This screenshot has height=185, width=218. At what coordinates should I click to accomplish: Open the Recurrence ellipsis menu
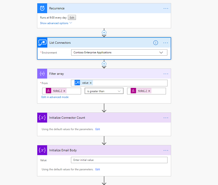[166, 8]
